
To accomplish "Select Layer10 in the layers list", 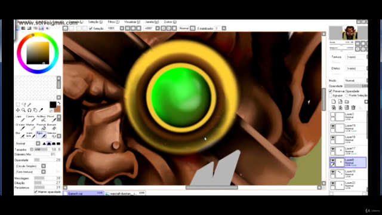I will click(x=348, y=174).
